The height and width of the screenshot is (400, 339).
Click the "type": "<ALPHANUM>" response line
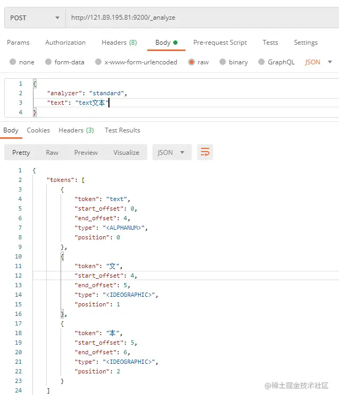coord(111,228)
